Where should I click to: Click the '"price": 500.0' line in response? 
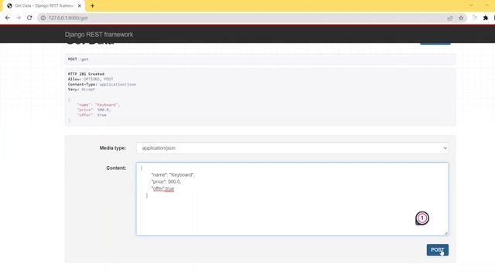pyautogui.click(x=94, y=110)
